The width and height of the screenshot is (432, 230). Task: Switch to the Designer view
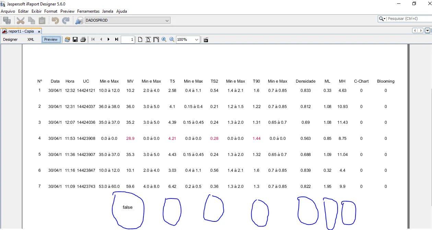[x=10, y=39]
